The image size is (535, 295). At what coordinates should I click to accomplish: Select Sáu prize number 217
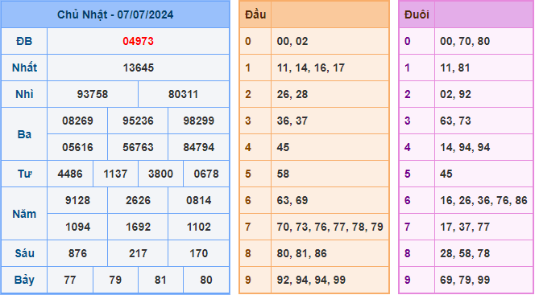click(139, 253)
